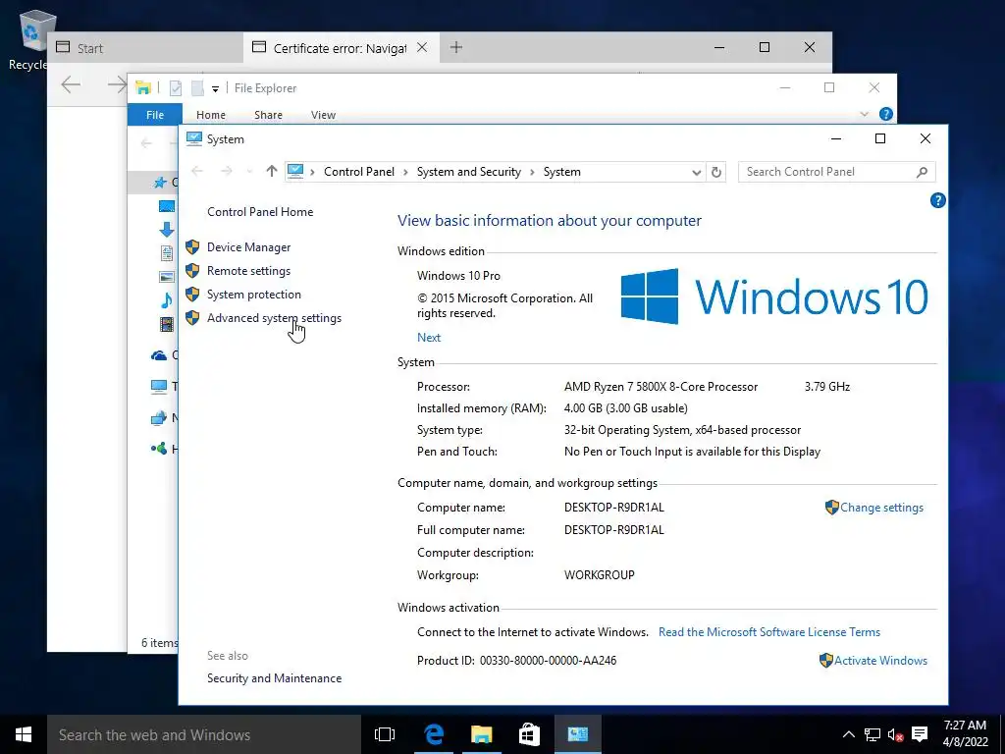The width and height of the screenshot is (1005, 754).
Task: Open Task View on the taskbar
Action: click(x=385, y=734)
